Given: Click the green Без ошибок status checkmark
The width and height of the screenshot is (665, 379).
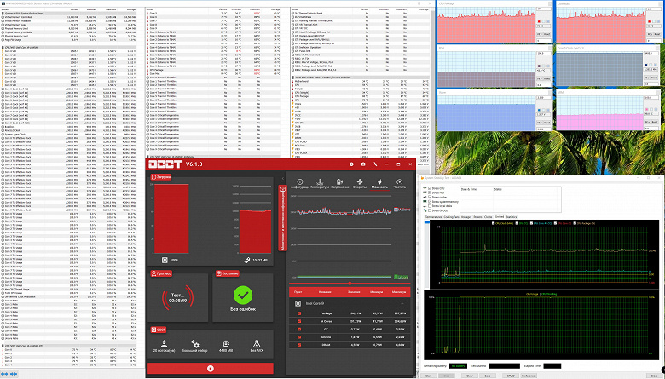Looking at the screenshot, I should (x=243, y=296).
